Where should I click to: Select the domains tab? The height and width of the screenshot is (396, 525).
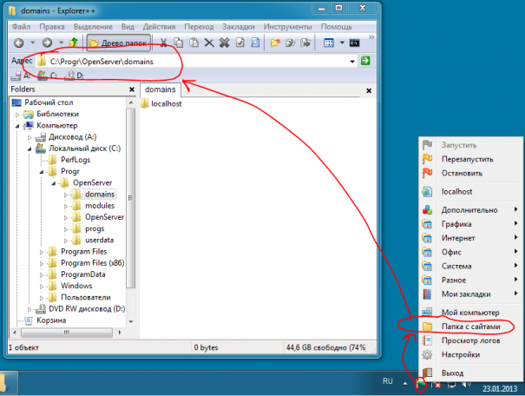click(x=160, y=89)
